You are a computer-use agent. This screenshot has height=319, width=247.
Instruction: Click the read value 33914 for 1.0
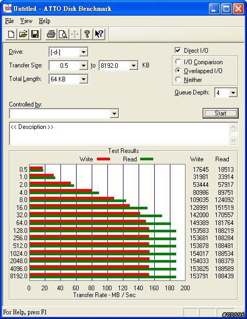[x=226, y=177]
